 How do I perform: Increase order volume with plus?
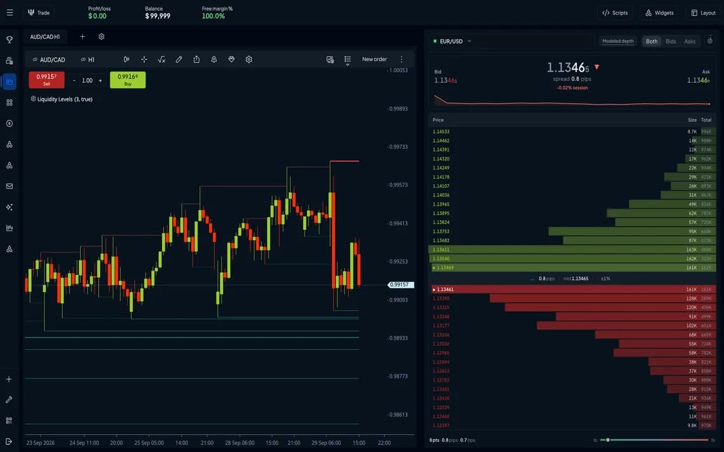pyautogui.click(x=100, y=80)
